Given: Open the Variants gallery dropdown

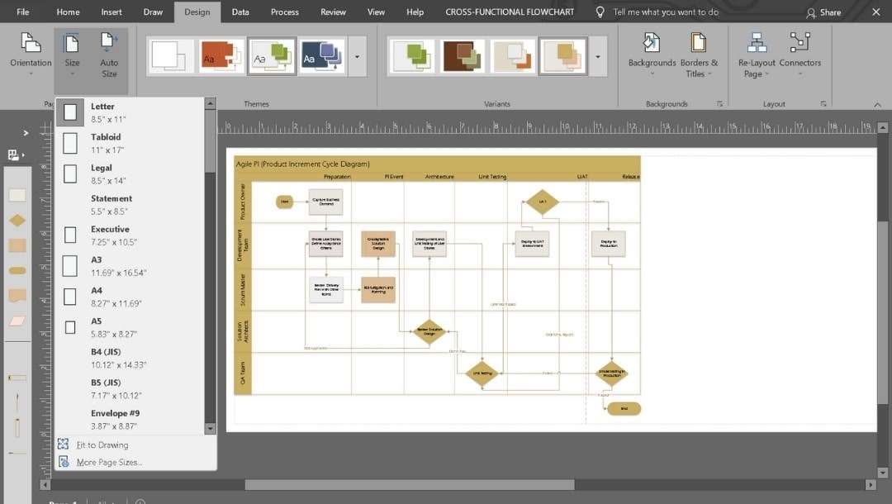Looking at the screenshot, I should click(x=598, y=56).
